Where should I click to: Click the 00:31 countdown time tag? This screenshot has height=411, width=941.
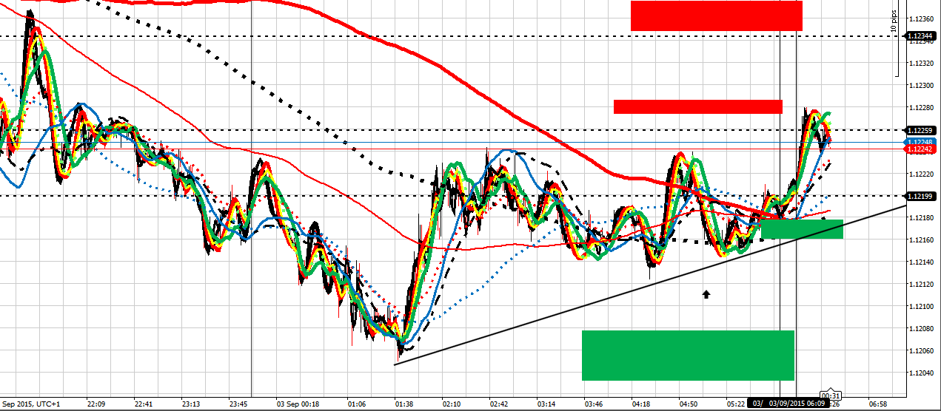(832, 395)
